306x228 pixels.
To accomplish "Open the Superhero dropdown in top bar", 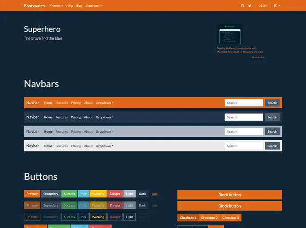I will pyautogui.click(x=94, y=6).
